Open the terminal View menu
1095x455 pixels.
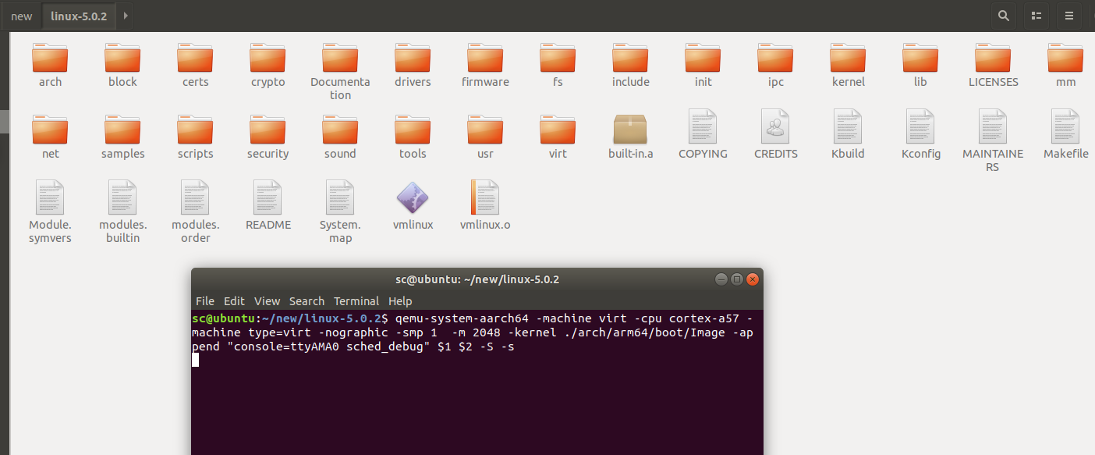point(267,301)
